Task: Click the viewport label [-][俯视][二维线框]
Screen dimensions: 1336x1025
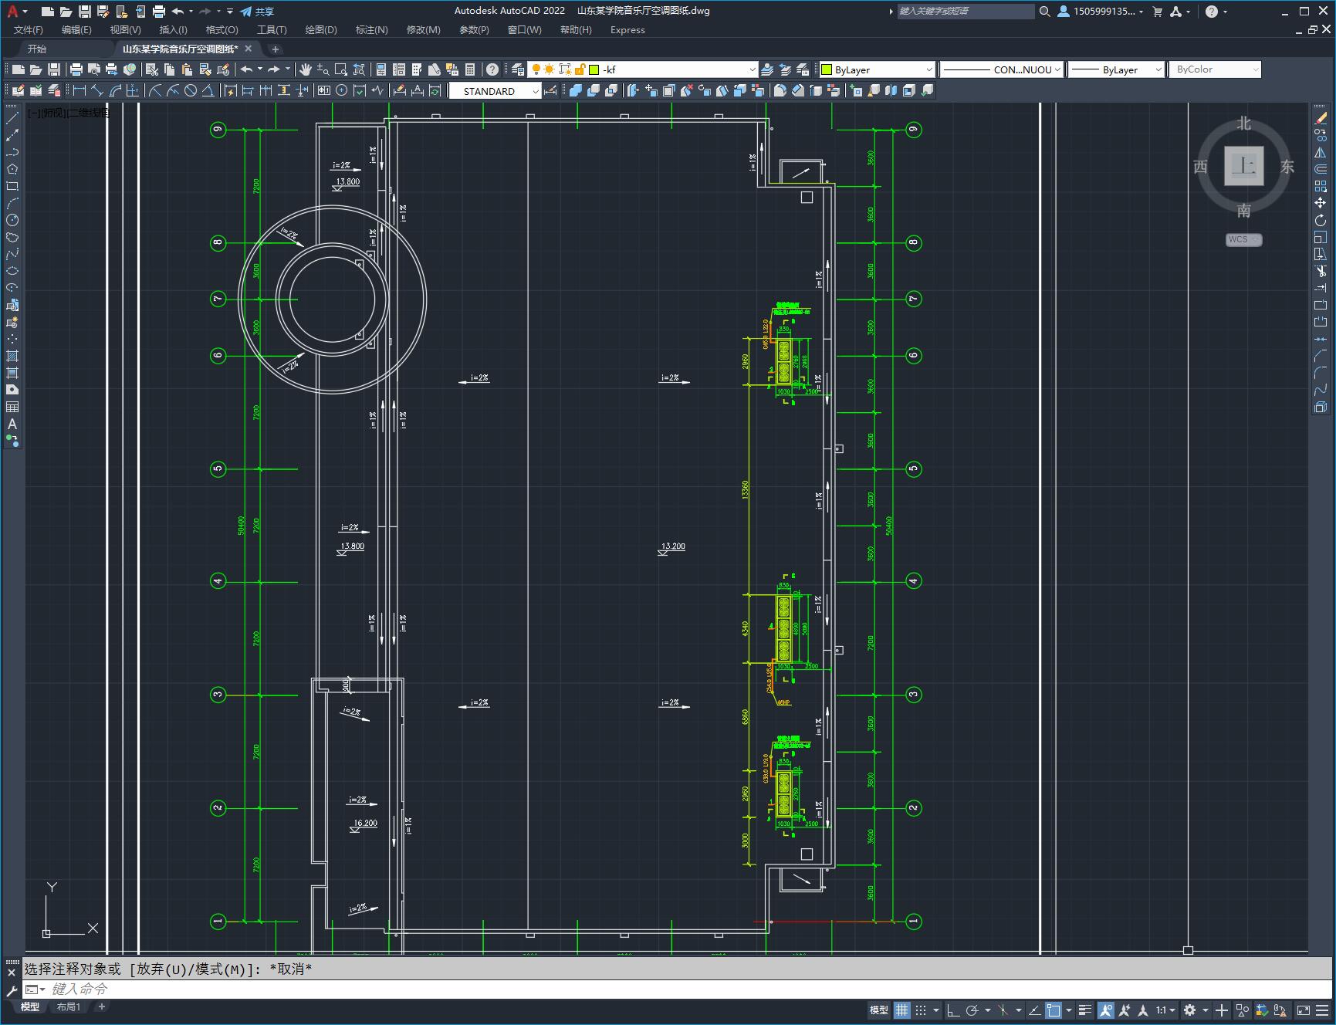Action: [x=69, y=113]
